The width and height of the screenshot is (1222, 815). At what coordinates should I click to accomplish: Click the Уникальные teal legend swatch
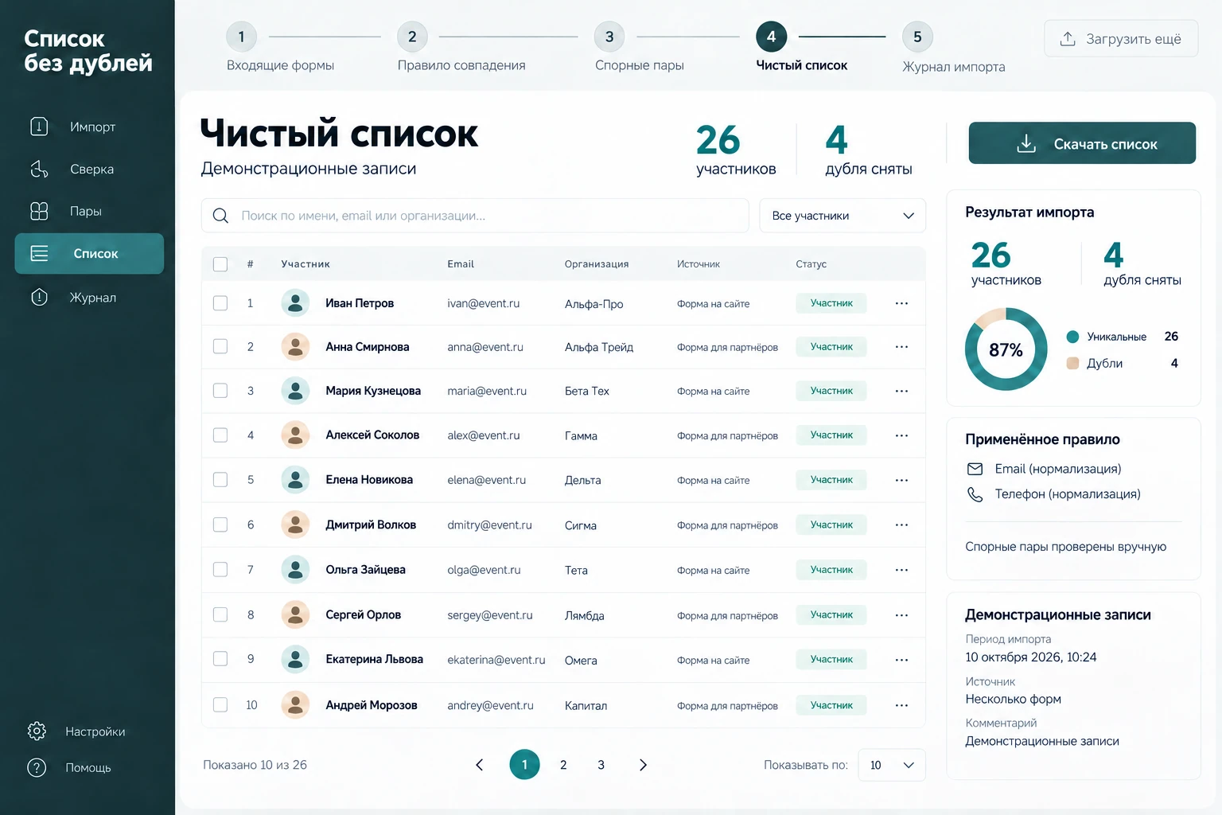[x=1072, y=337]
